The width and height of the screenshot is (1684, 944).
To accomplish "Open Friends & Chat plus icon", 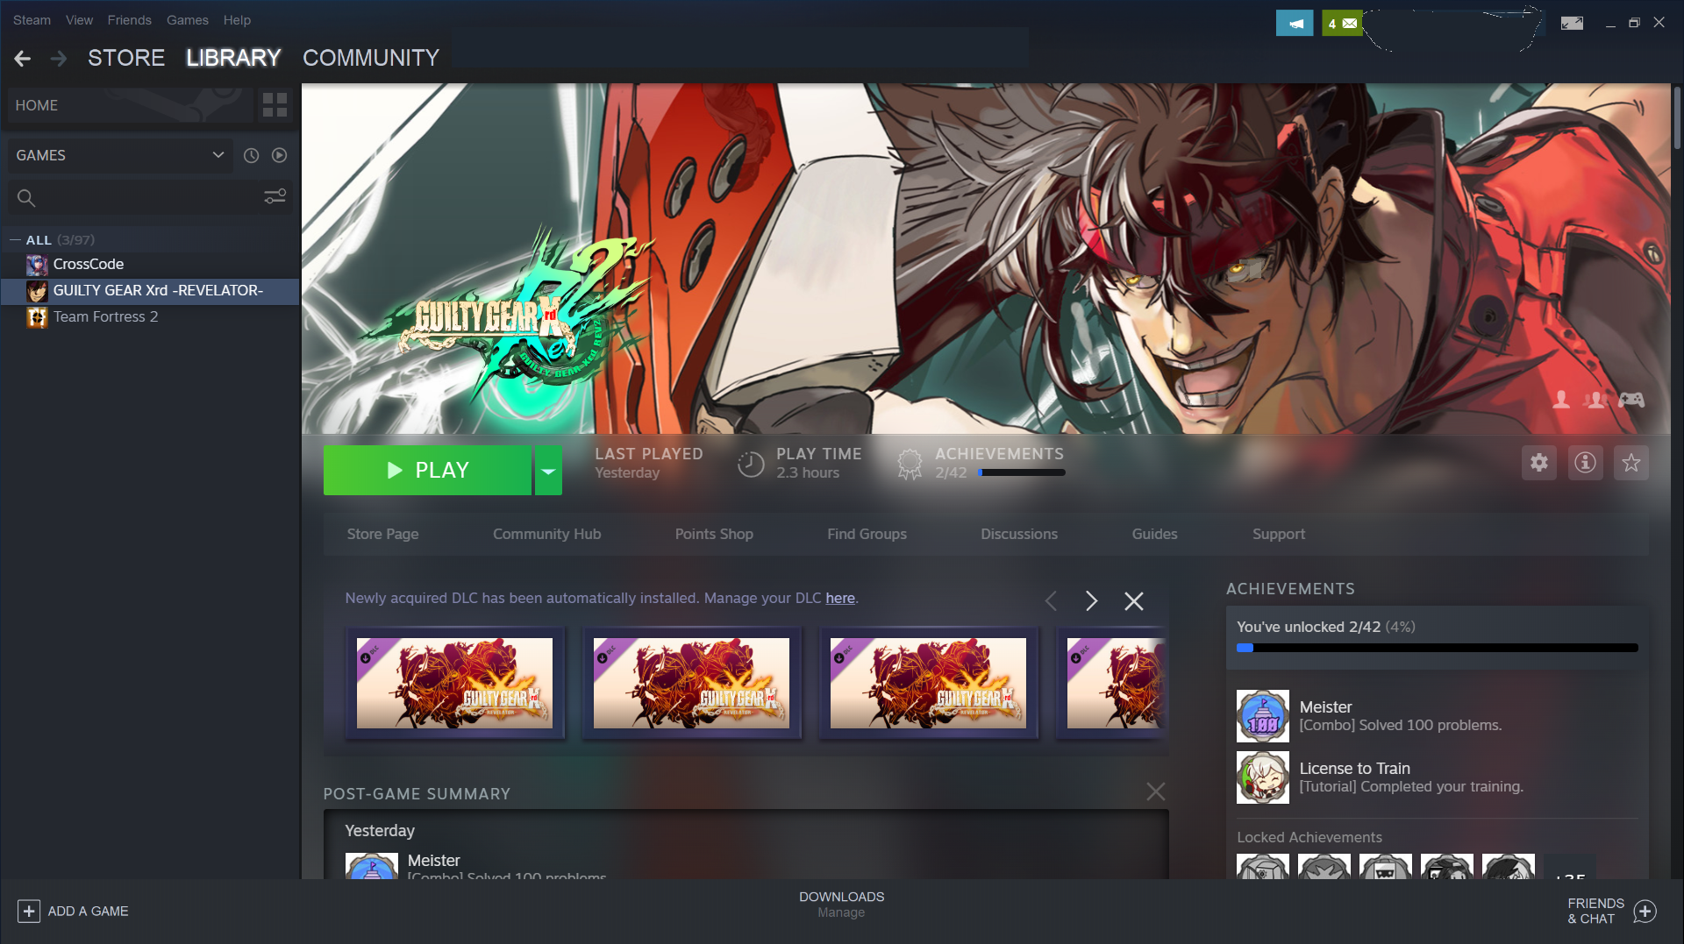I will click(x=1645, y=912).
